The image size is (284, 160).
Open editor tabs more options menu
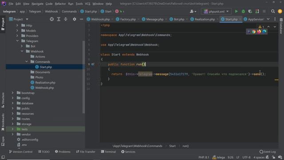pyautogui.click(x=275, y=19)
